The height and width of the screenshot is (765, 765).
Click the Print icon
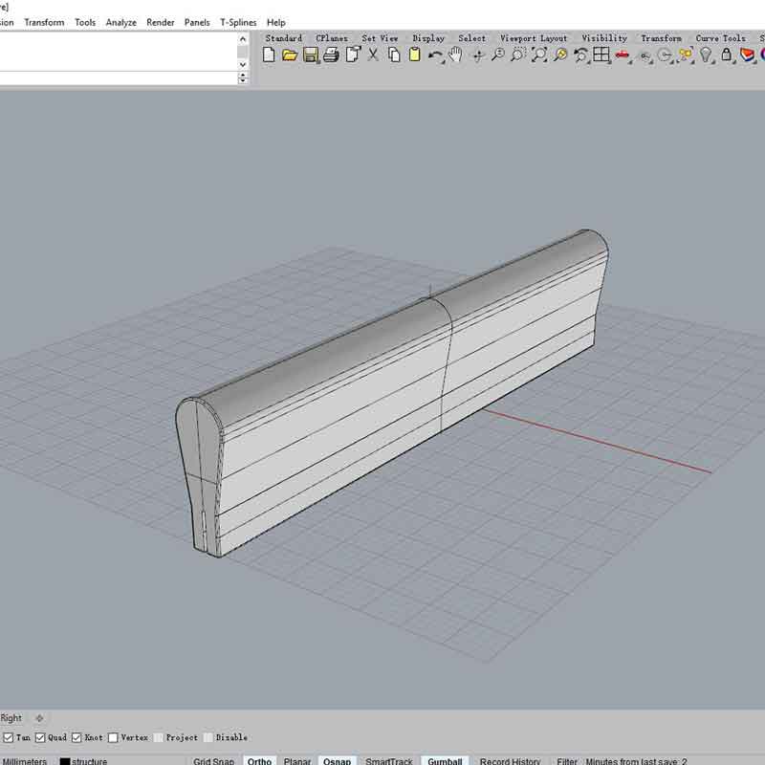click(x=331, y=55)
